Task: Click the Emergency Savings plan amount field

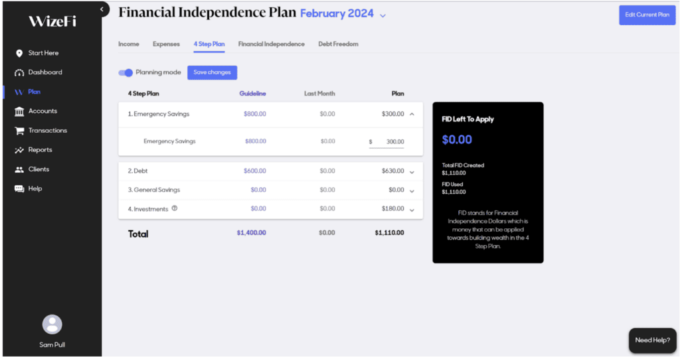Action: coord(388,141)
